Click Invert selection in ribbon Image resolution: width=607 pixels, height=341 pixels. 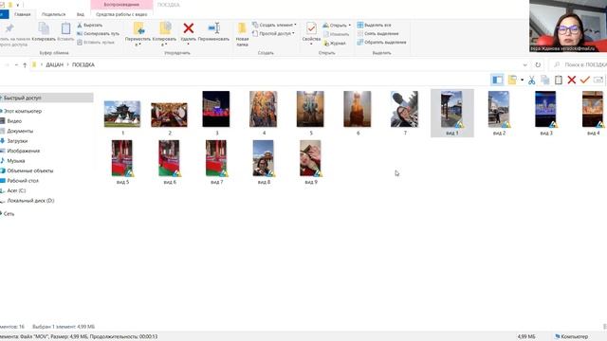click(x=381, y=42)
